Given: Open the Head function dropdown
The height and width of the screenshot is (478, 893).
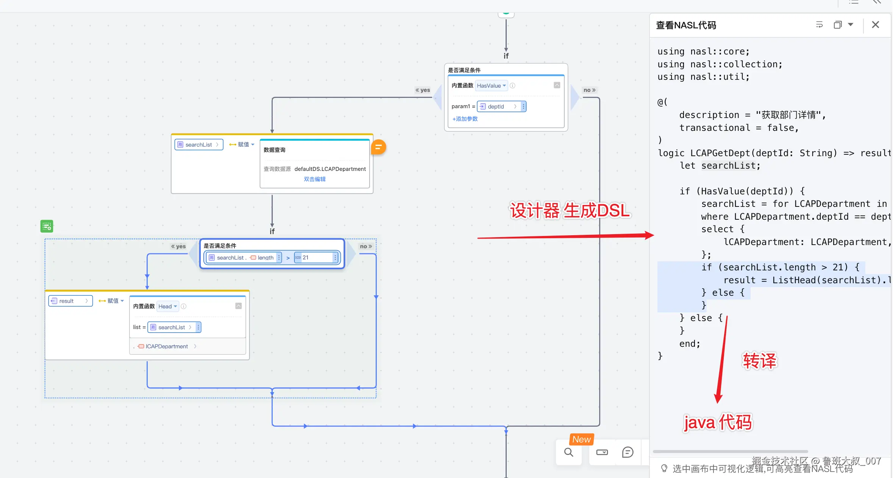Looking at the screenshot, I should click(167, 306).
